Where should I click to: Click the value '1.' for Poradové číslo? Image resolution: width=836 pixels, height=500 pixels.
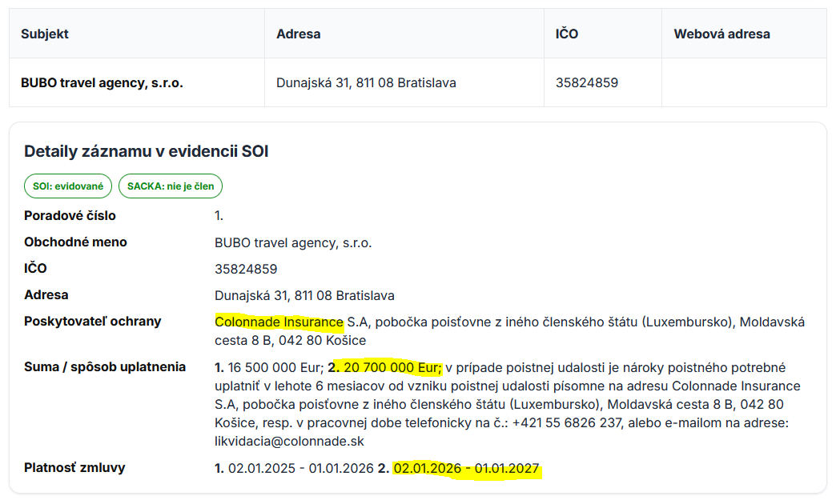pyautogui.click(x=219, y=216)
